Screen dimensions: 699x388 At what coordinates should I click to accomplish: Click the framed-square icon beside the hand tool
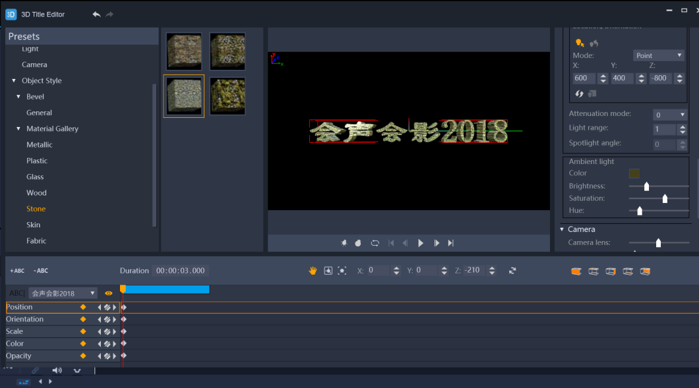328,270
